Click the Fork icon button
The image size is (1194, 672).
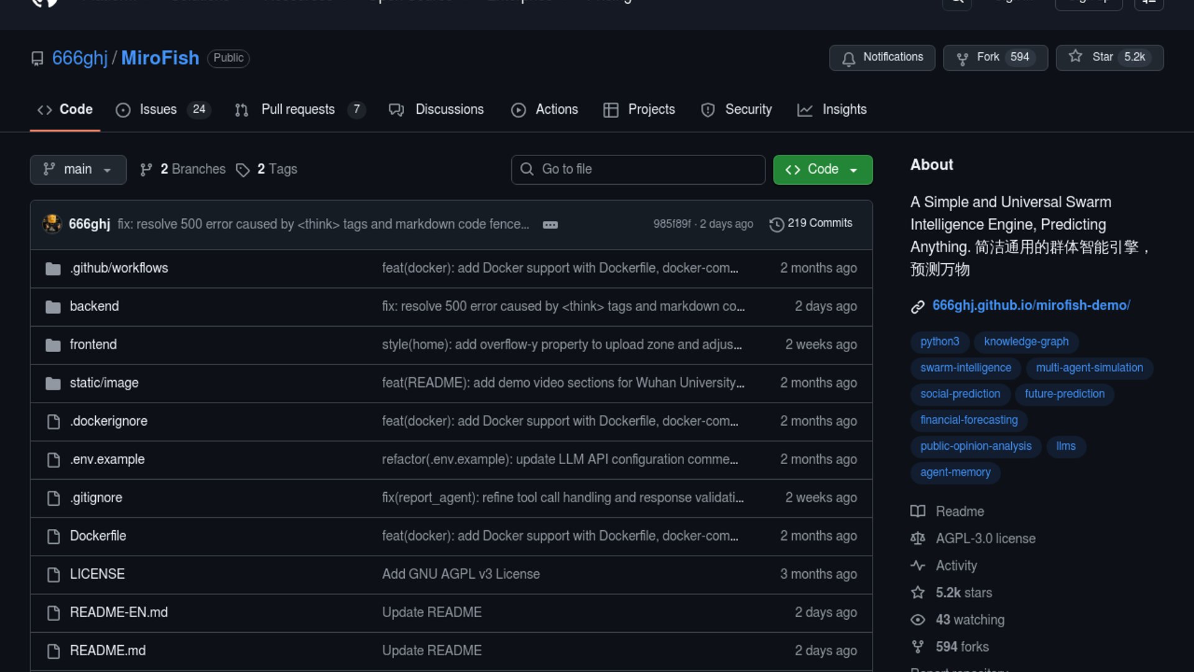tap(962, 58)
